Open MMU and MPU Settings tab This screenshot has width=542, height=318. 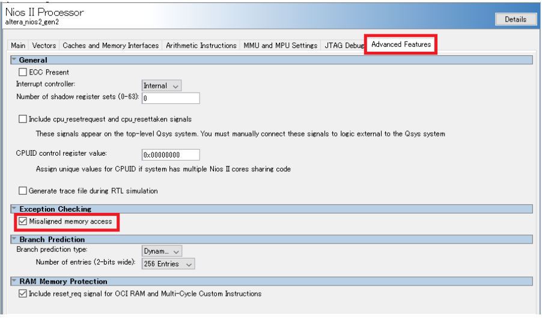pyautogui.click(x=281, y=46)
